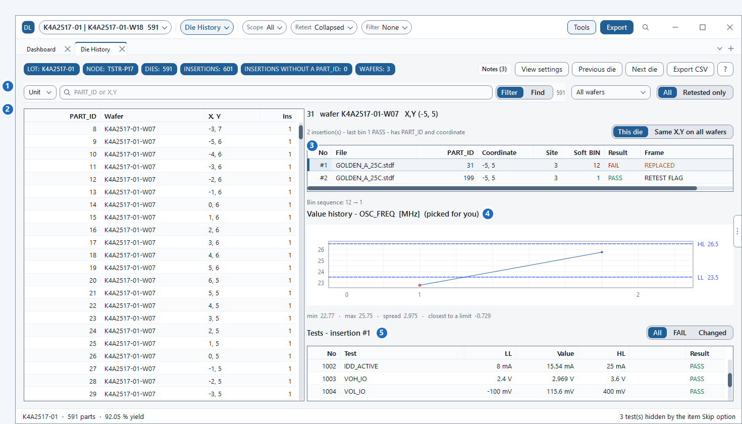Select insertion #1 FAIL row
This screenshot has height=424, width=742.
point(520,165)
